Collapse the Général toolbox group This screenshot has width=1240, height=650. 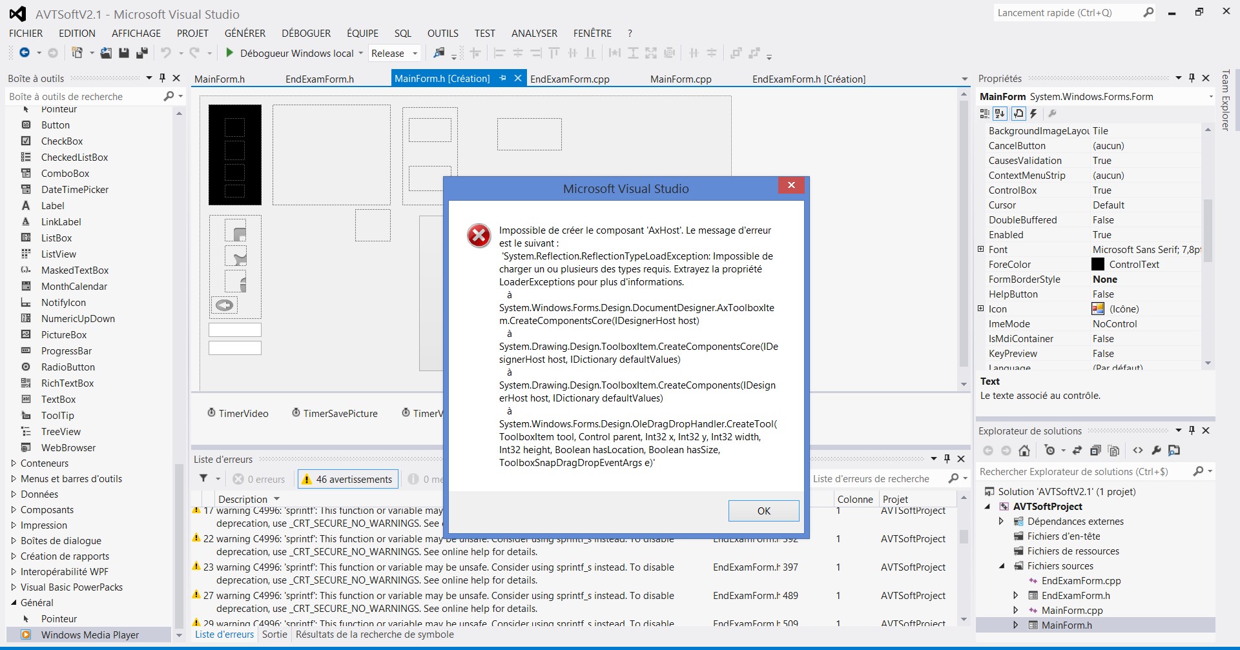point(14,603)
